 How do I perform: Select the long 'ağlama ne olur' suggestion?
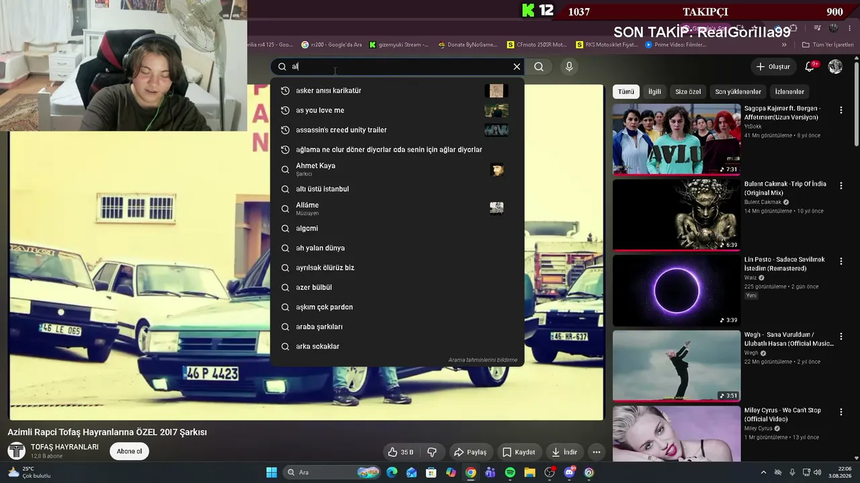(397, 150)
